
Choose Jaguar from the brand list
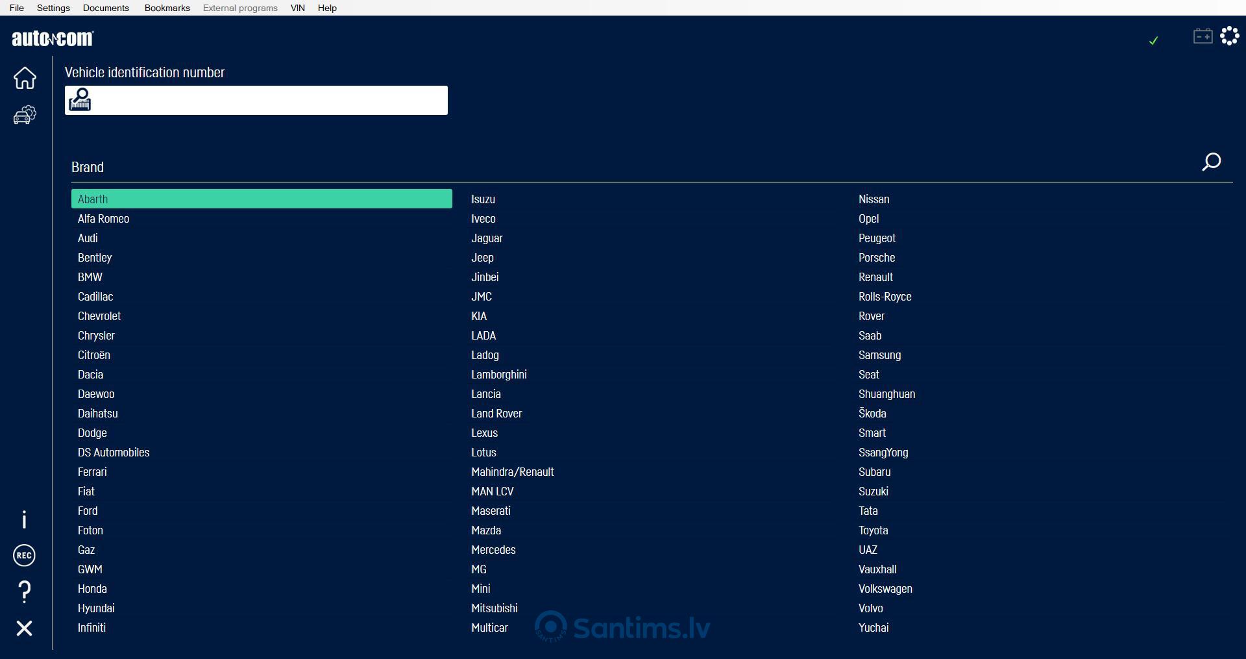point(487,238)
